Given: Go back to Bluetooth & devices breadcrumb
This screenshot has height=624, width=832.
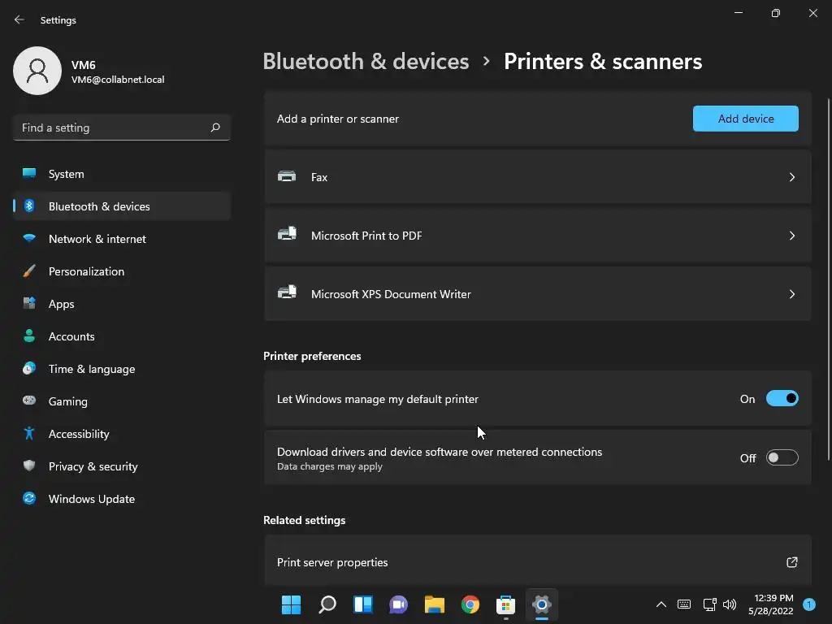Looking at the screenshot, I should click(x=366, y=62).
